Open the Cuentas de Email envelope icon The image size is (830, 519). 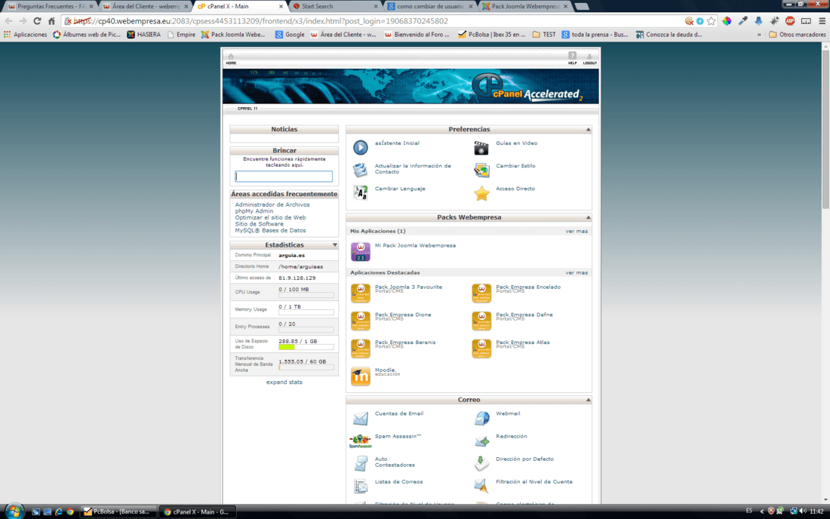361,418
